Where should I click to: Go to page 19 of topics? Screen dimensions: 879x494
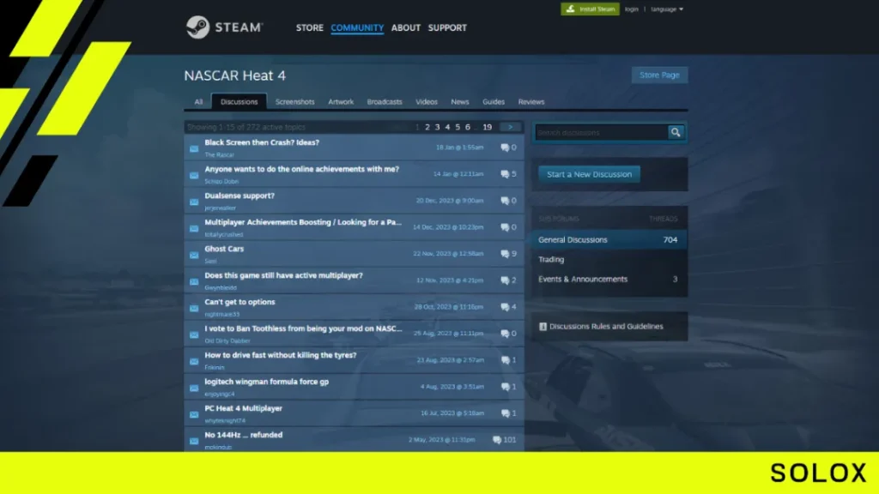pyautogui.click(x=488, y=127)
